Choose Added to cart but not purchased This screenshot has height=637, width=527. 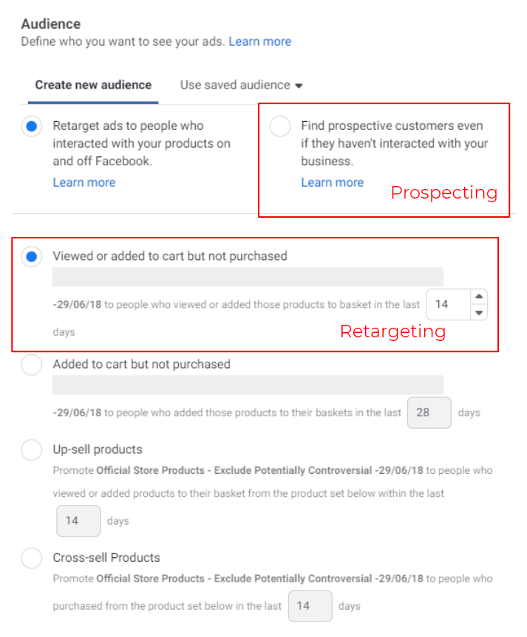coord(32,365)
